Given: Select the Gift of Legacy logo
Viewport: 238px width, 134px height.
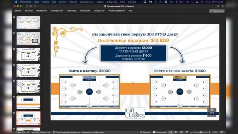Looking at the screenshot, I should [135, 113].
